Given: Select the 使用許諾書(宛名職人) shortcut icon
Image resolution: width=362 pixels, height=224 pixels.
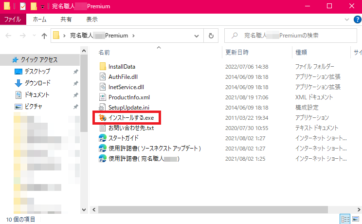Looking at the screenshot, I should click(103, 159).
